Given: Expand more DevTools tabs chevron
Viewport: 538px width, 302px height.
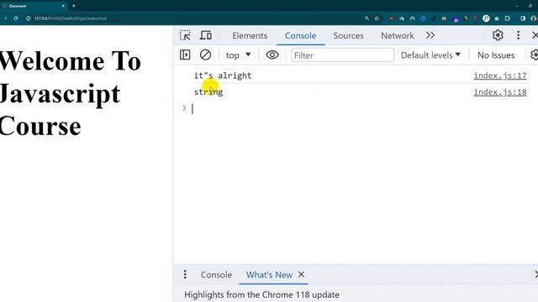Looking at the screenshot, I should tap(430, 35).
